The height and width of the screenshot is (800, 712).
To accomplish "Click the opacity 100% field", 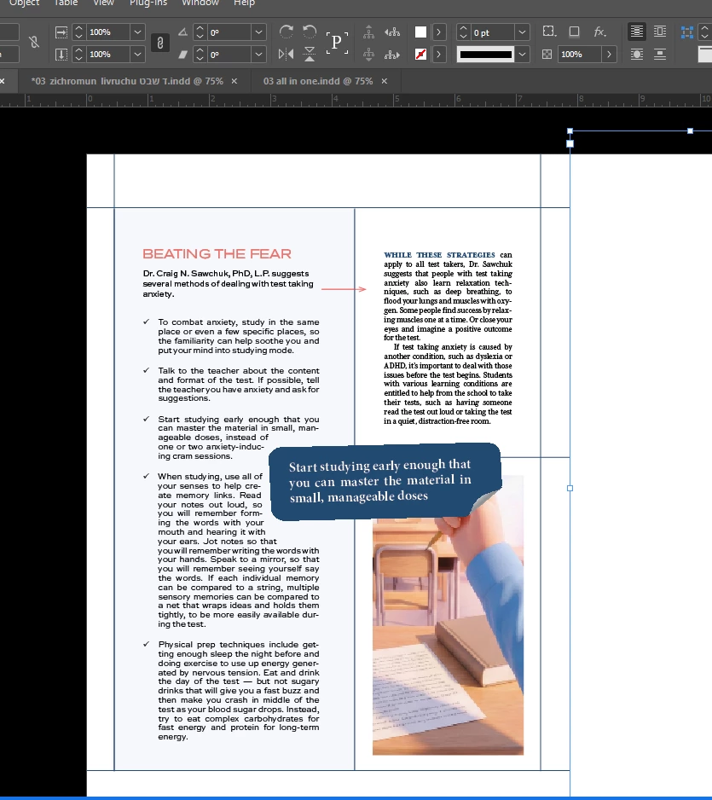I will pos(580,54).
